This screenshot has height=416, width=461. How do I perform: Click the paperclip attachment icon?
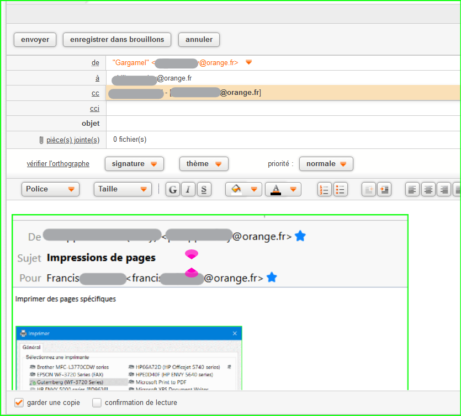(41, 140)
